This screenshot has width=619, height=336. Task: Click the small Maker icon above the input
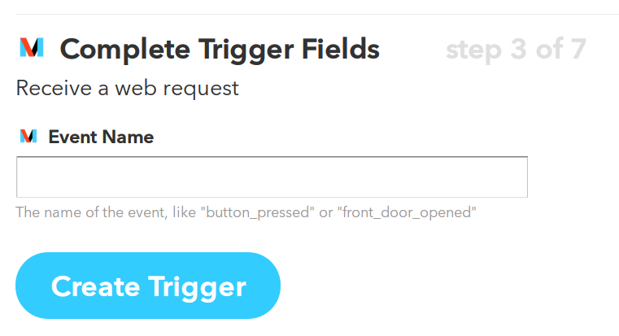[x=28, y=137]
